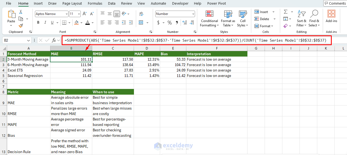Screen dimensions: 347x155
Task: Switch to the Page Layout tab
Action: [72, 3]
